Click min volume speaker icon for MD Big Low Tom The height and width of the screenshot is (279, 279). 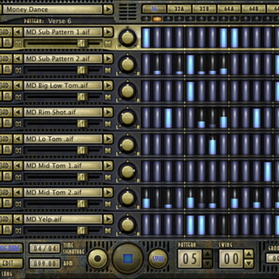click(18, 97)
